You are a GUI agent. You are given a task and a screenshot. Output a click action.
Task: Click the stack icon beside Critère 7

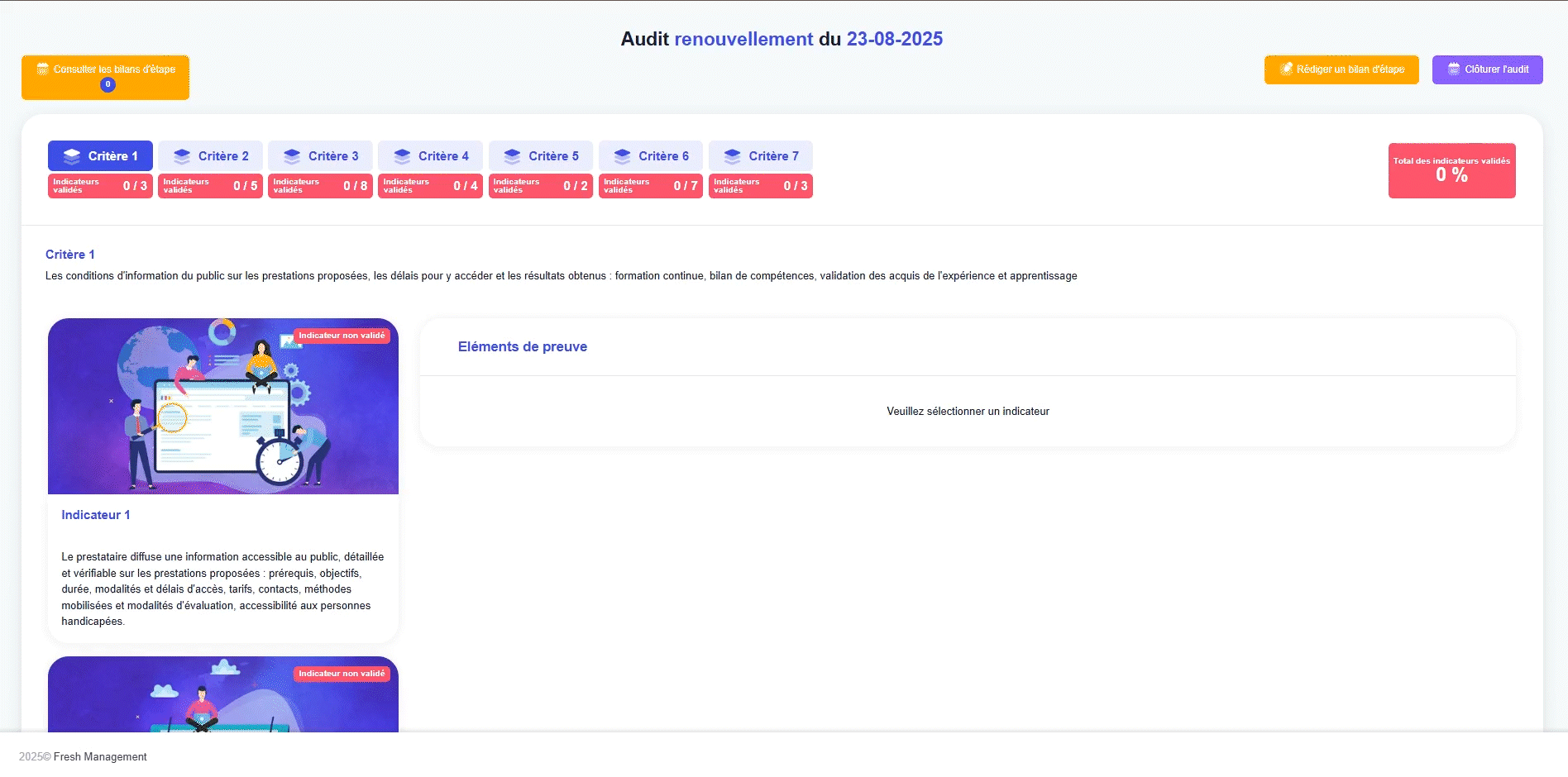tap(732, 156)
